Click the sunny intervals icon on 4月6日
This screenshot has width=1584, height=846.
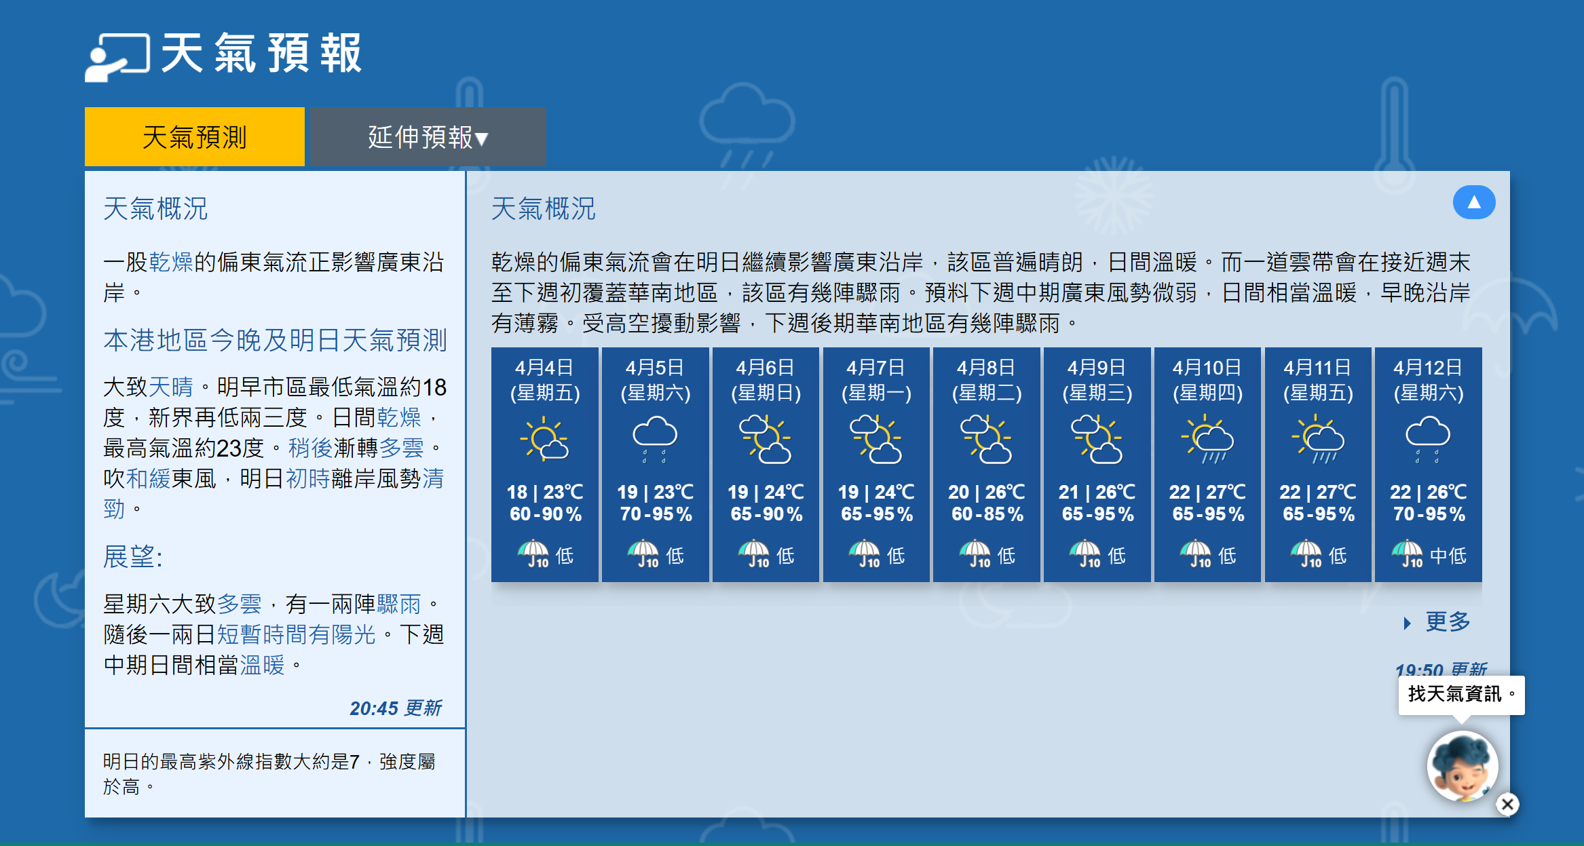tap(765, 441)
